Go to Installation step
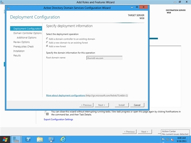Image resolution: width=191 pixels, height=143 pixels. point(19,51)
